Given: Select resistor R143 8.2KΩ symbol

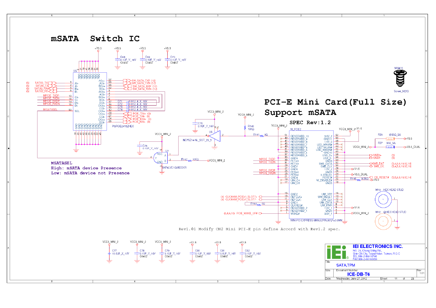Looking at the screenshot, I should [x=359, y=180].
